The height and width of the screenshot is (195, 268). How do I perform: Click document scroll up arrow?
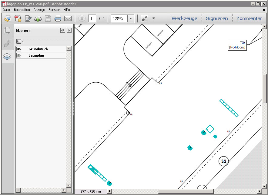[x=264, y=27]
